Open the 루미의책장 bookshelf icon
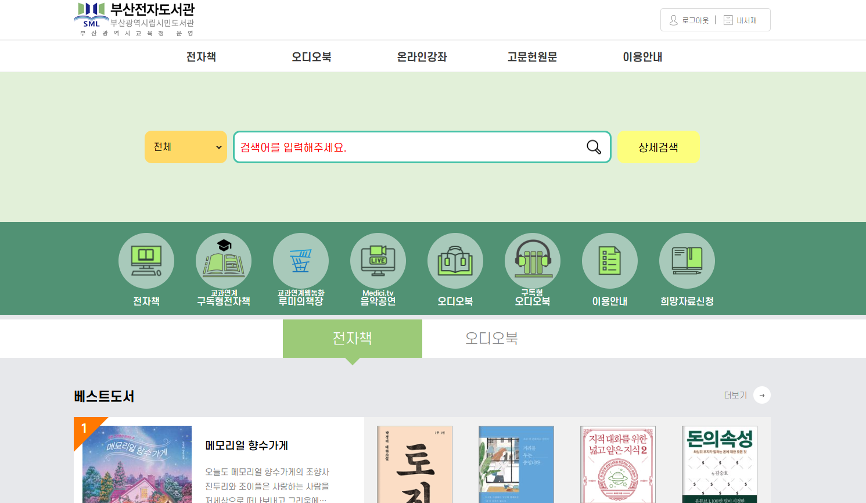 click(301, 261)
